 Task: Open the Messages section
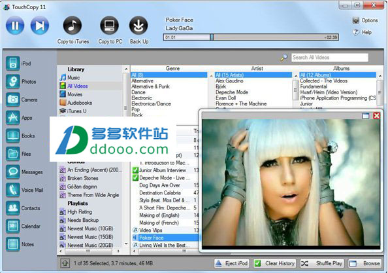click(13, 172)
